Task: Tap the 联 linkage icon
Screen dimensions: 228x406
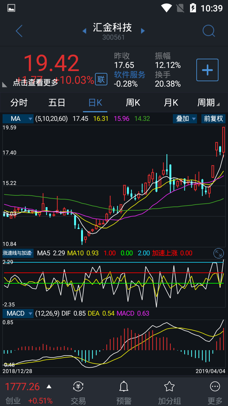Action: (101, 79)
